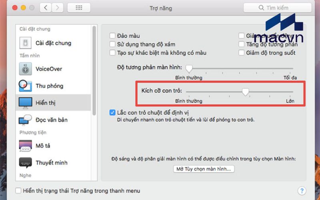Select Thu phóng sidebar item
The width and height of the screenshot is (320, 200).
coord(53,86)
